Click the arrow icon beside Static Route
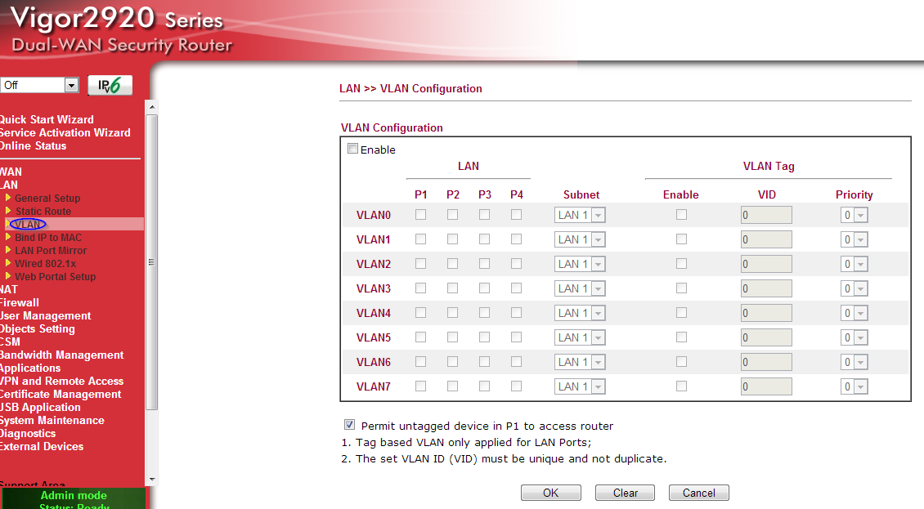 click(x=9, y=211)
